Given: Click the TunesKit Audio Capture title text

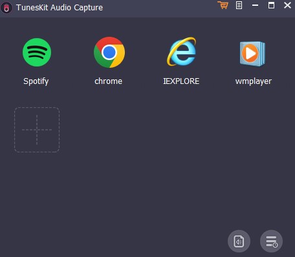Looking at the screenshot, I should (x=60, y=8).
